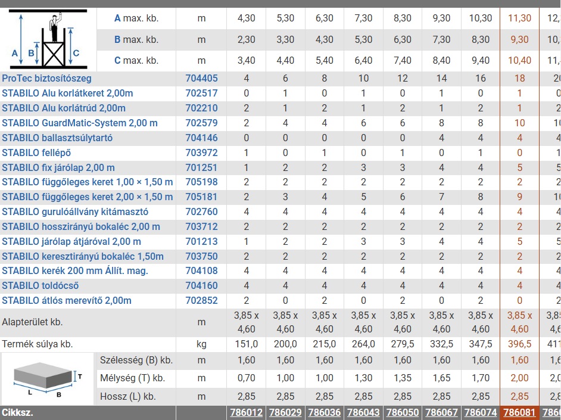
Task: Click article number 704160
Action: pyautogui.click(x=201, y=286)
